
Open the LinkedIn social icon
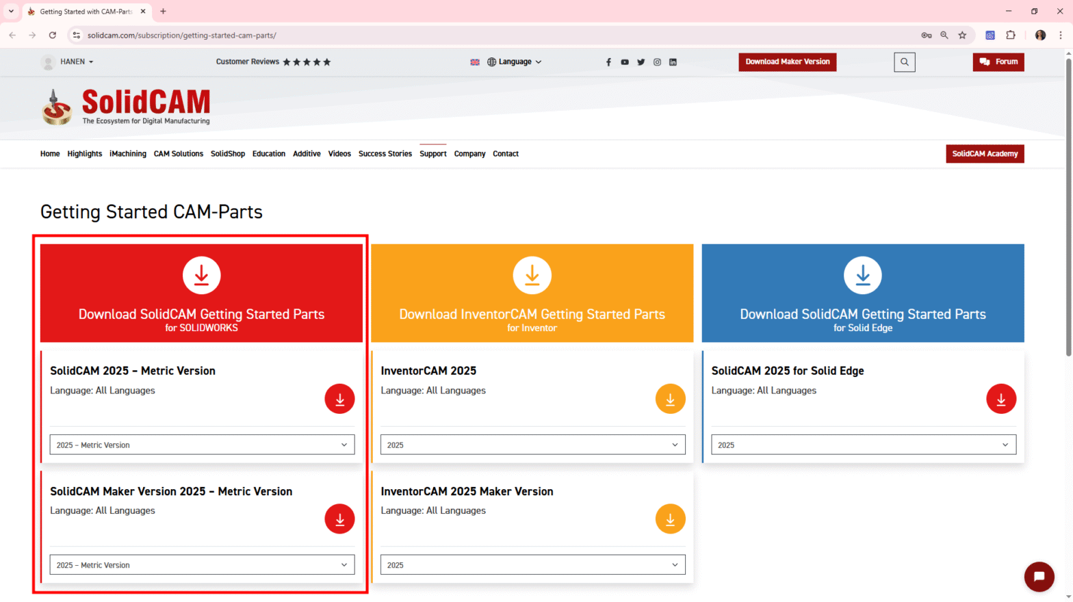coord(673,62)
